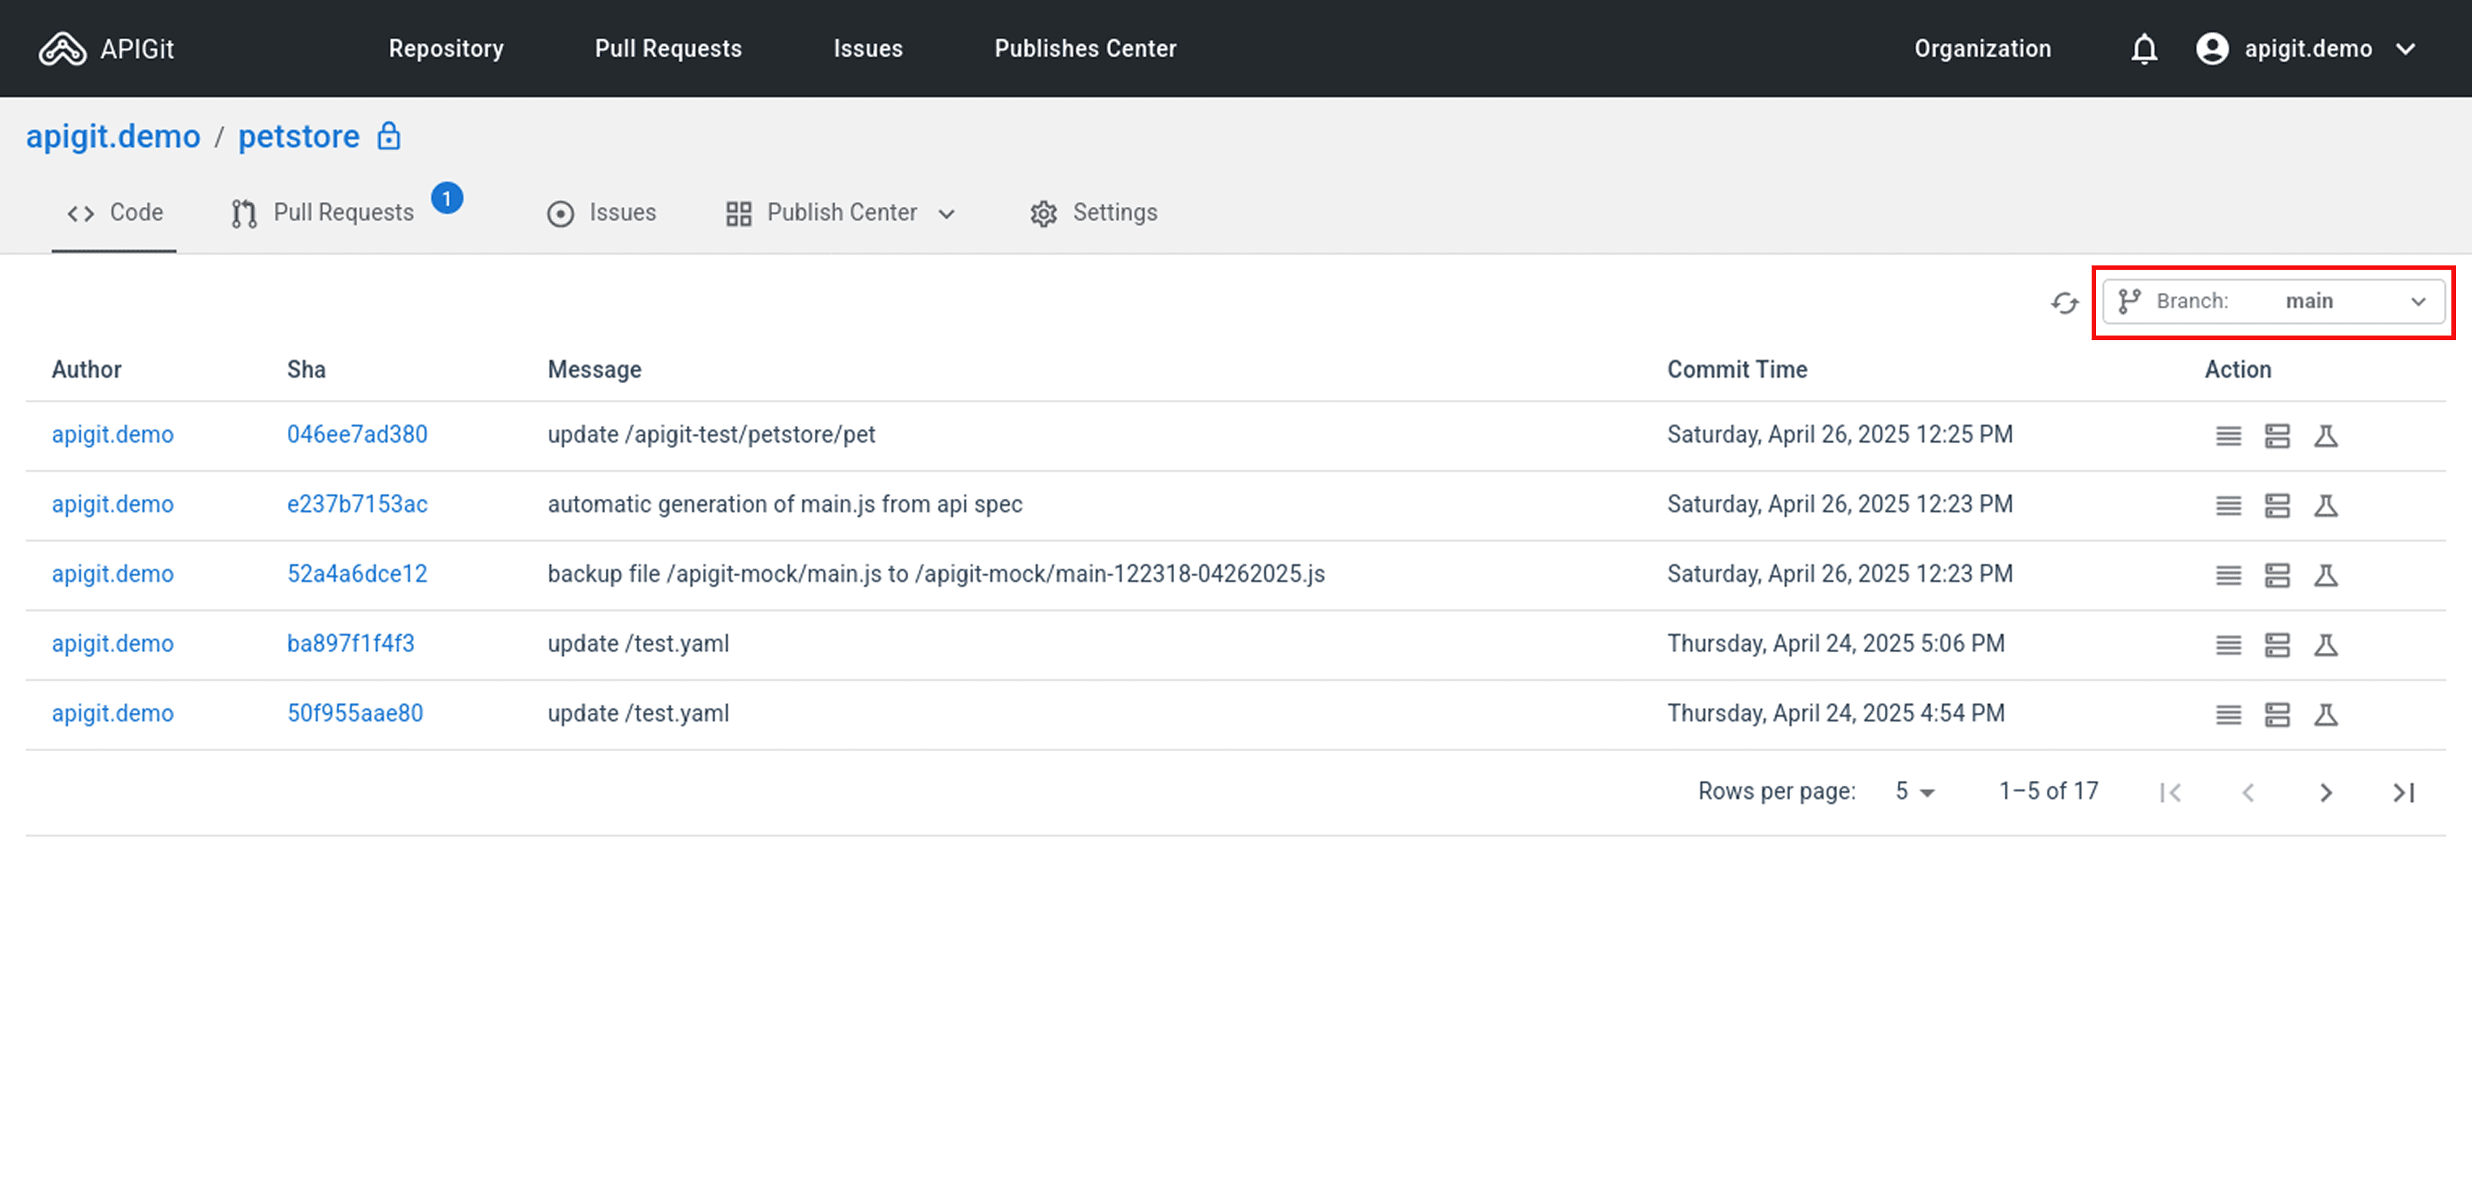Click the apigit.demo breadcrumb link
Image resolution: width=2472 pixels, height=1198 pixels.
point(113,136)
